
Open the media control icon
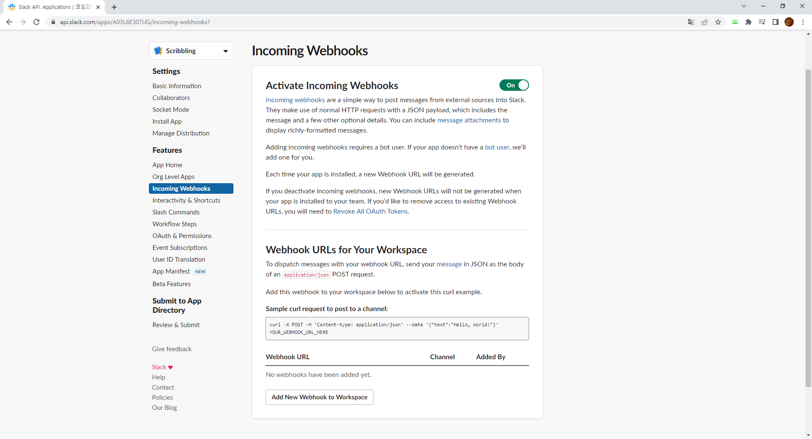762,22
